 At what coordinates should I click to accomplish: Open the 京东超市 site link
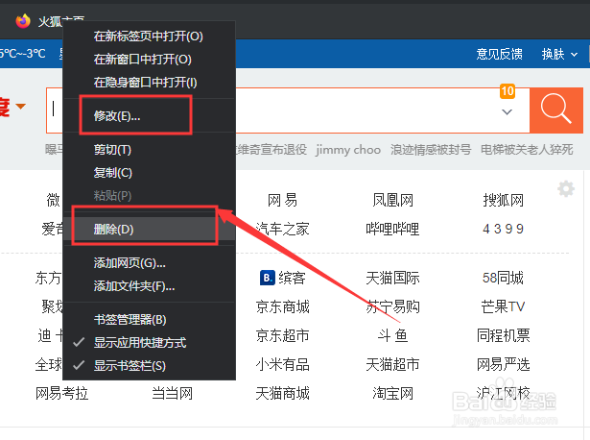pos(282,335)
